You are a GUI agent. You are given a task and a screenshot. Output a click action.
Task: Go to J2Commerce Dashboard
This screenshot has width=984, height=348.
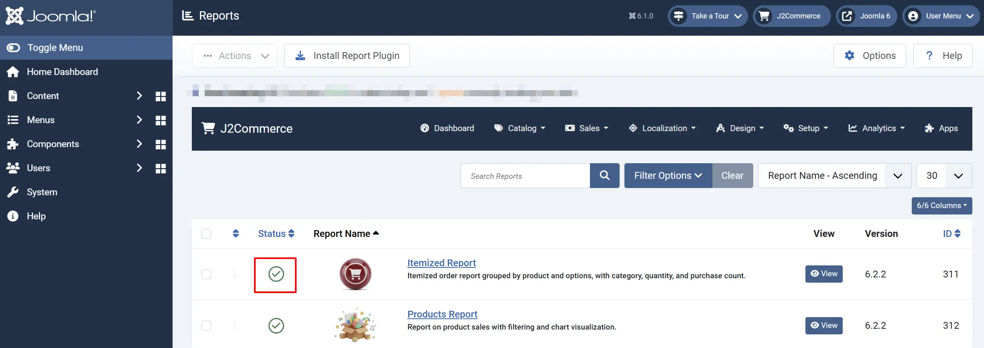(447, 128)
